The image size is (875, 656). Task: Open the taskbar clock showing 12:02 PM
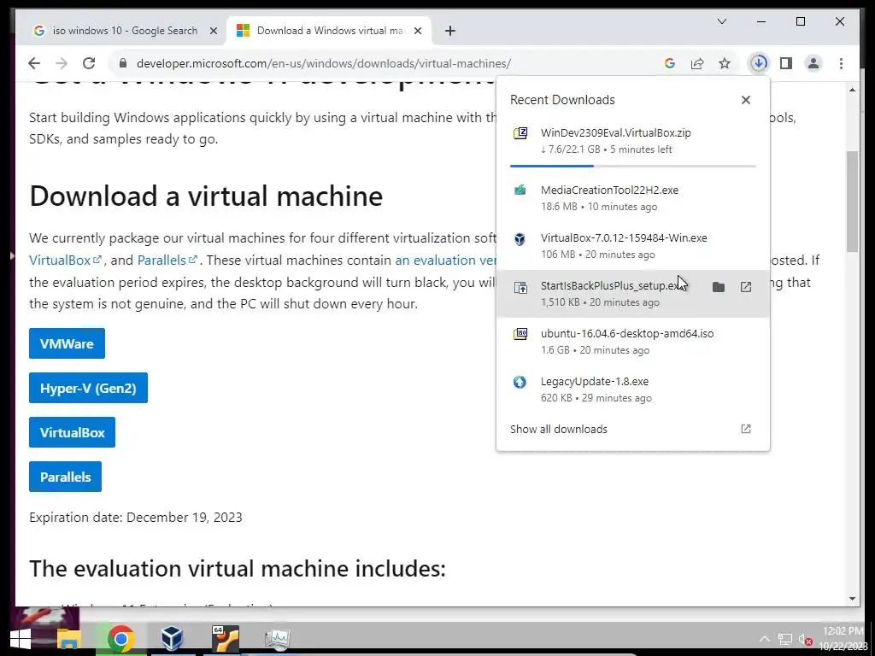843,639
